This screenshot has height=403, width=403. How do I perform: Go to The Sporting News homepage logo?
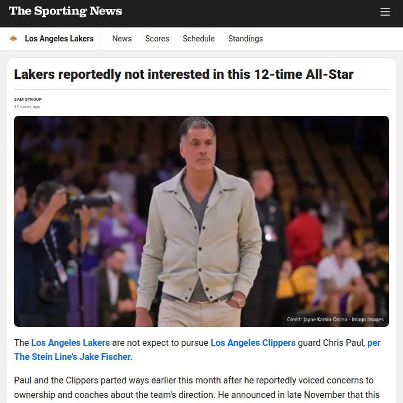(65, 11)
